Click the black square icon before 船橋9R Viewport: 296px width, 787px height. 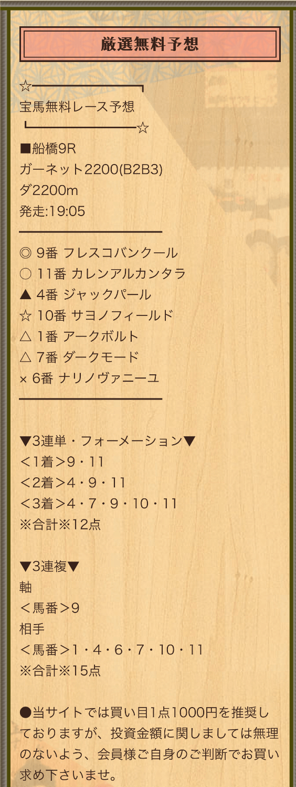tap(25, 149)
